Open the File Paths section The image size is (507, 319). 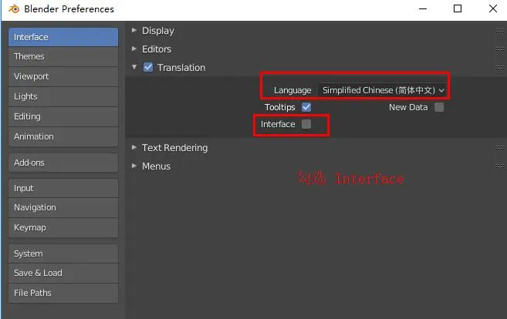[x=63, y=293]
